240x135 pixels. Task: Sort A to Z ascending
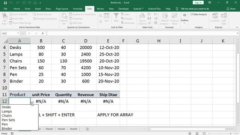tap(101, 16)
